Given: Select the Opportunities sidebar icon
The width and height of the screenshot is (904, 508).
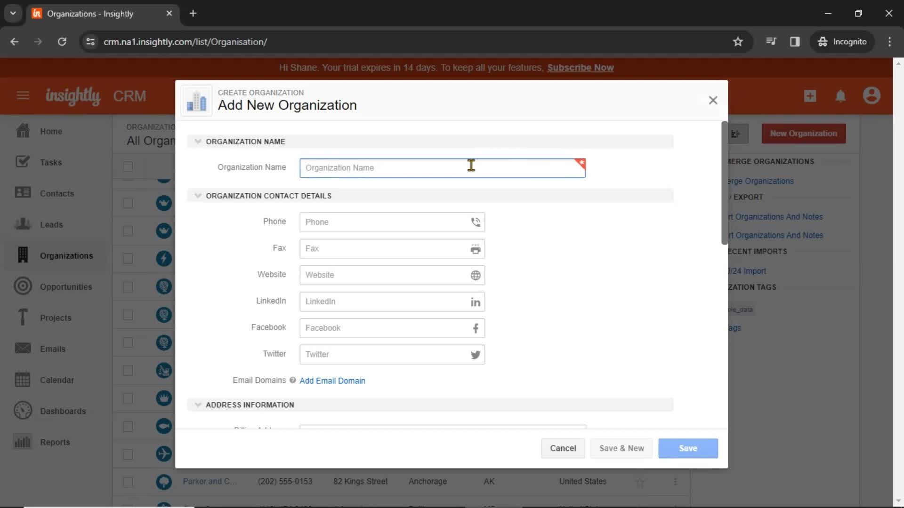Looking at the screenshot, I should click(22, 286).
